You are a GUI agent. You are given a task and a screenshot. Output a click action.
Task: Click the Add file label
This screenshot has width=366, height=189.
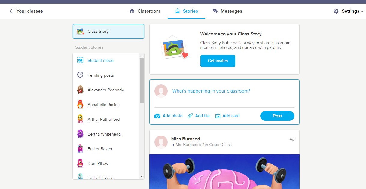point(203,116)
